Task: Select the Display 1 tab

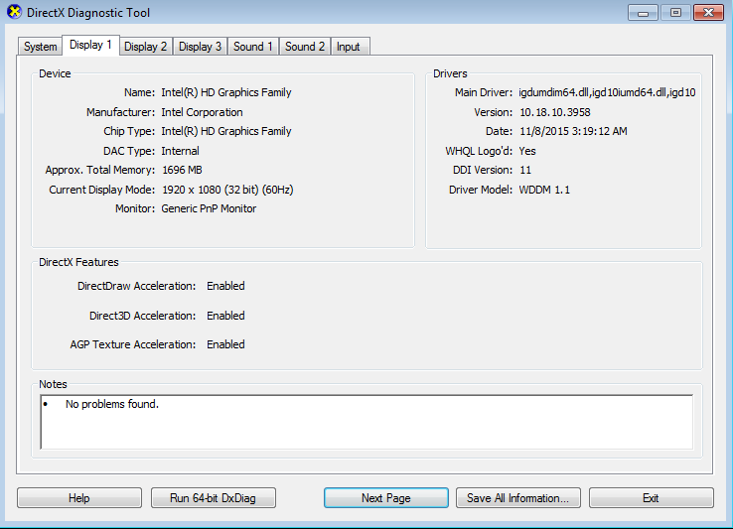Action: [90, 46]
